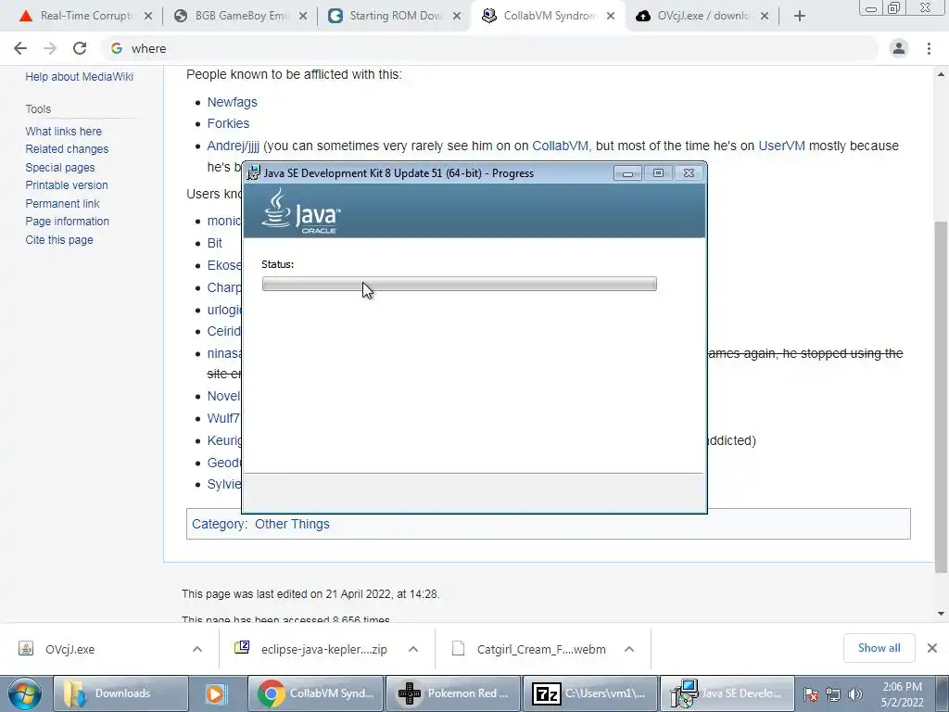Close the BGB GameBoy Emulator tab

[303, 16]
